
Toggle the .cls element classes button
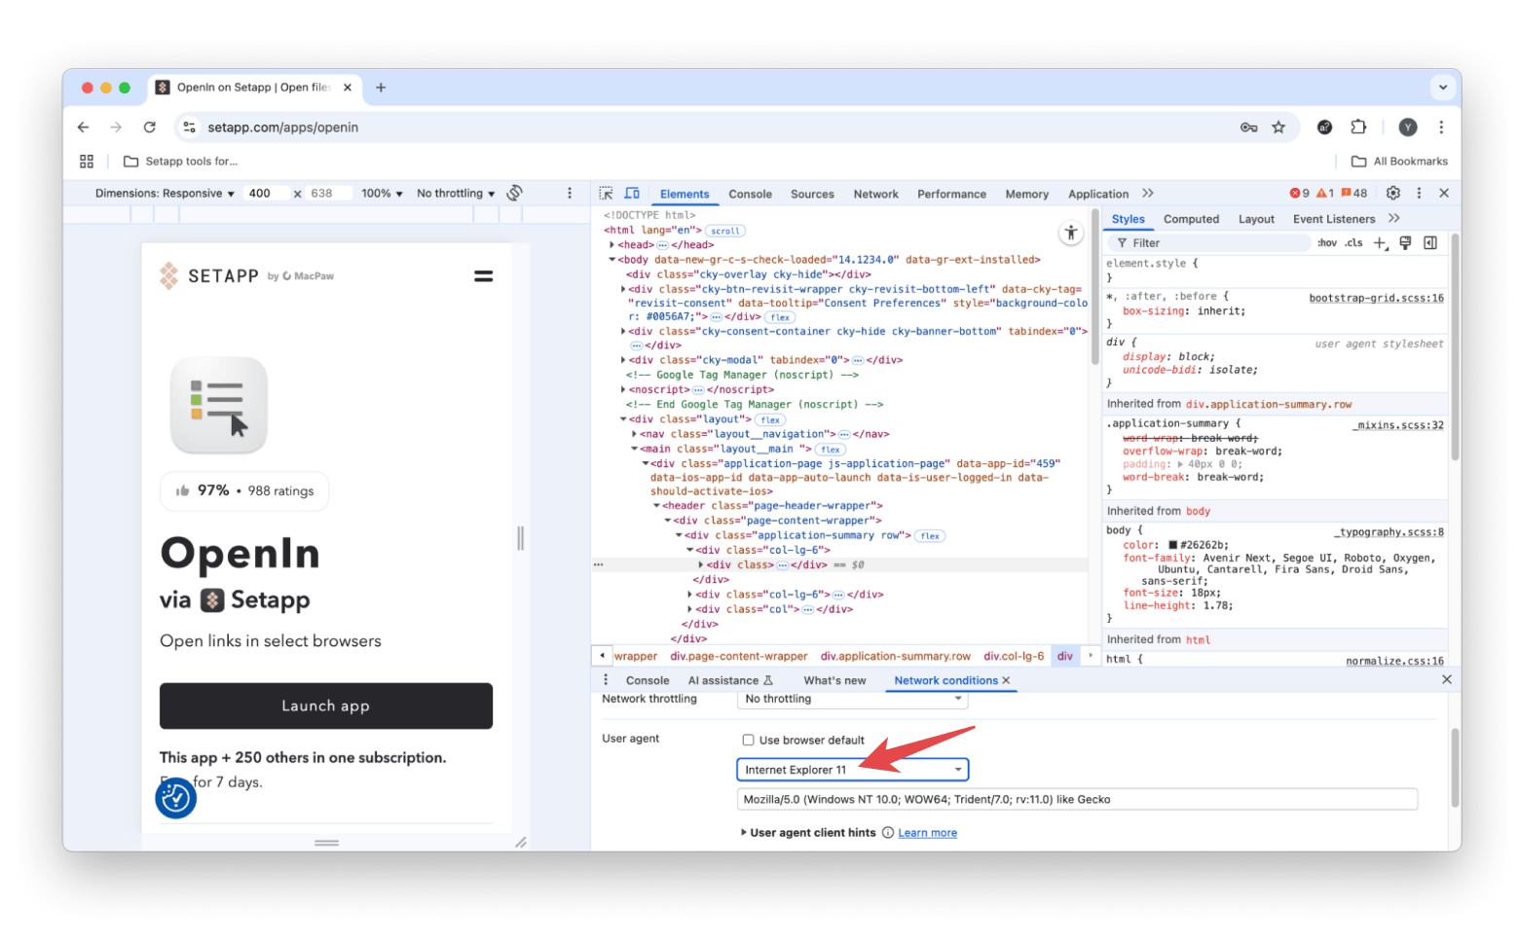coord(1353,243)
